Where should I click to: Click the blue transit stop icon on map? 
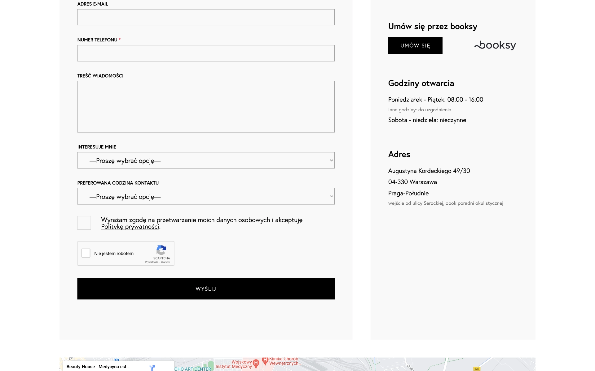coord(117,360)
